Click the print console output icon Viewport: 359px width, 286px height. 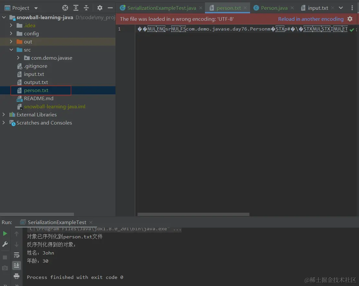17,276
